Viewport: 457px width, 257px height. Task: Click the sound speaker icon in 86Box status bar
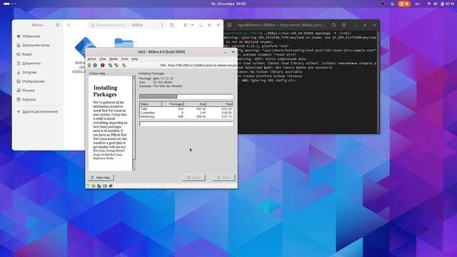(111, 186)
